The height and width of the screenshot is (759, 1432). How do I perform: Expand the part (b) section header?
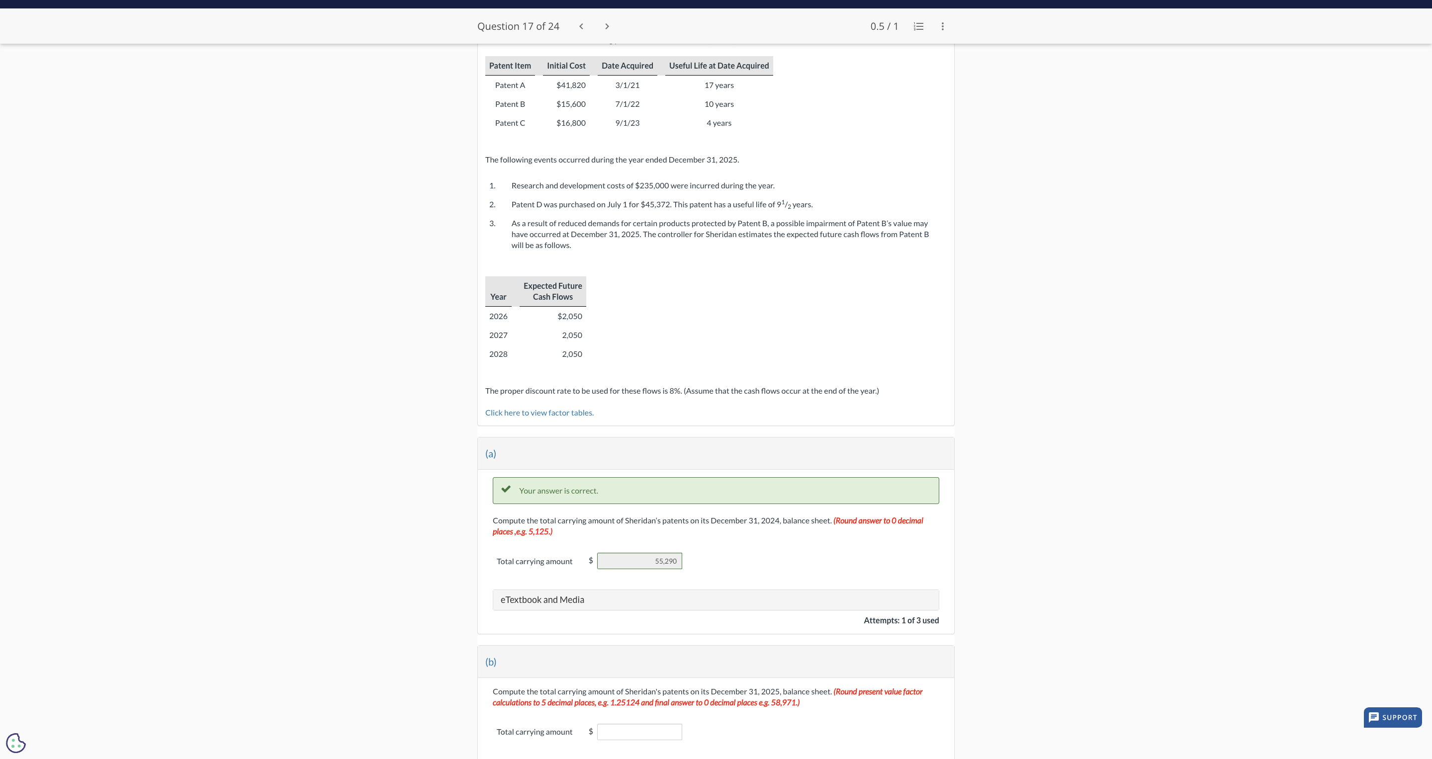pos(490,662)
